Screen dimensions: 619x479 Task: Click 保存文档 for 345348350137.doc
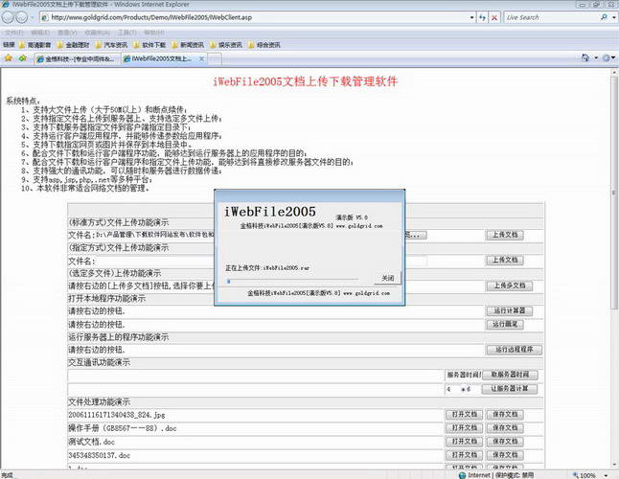pyautogui.click(x=505, y=455)
